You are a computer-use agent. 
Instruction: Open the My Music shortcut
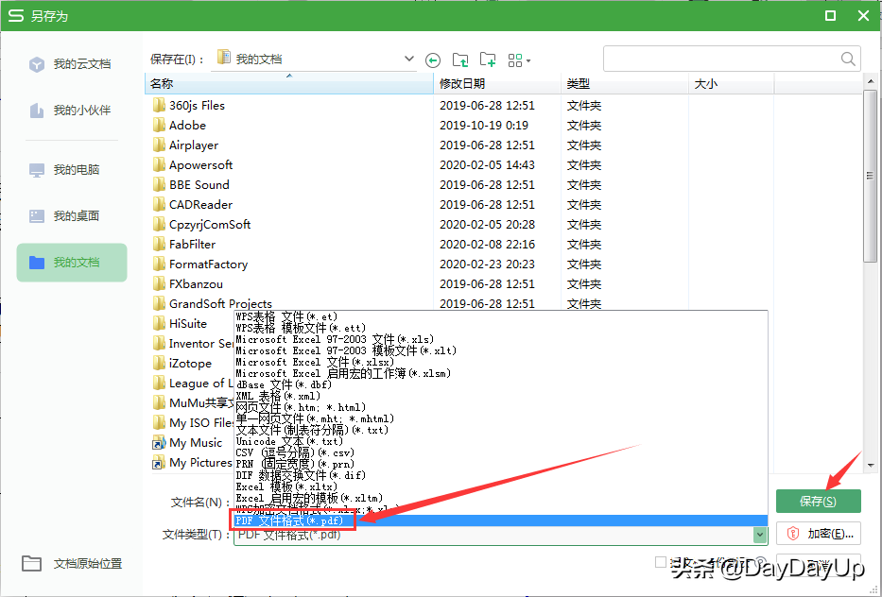pos(187,442)
